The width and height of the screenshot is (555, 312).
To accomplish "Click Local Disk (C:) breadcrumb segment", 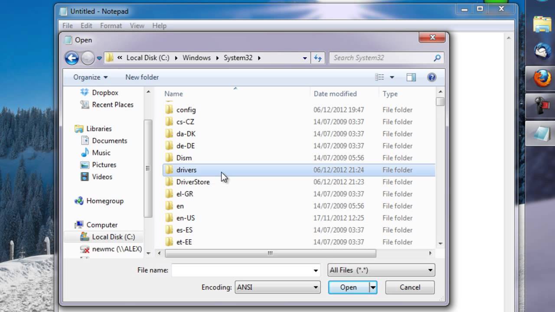I will coord(148,58).
